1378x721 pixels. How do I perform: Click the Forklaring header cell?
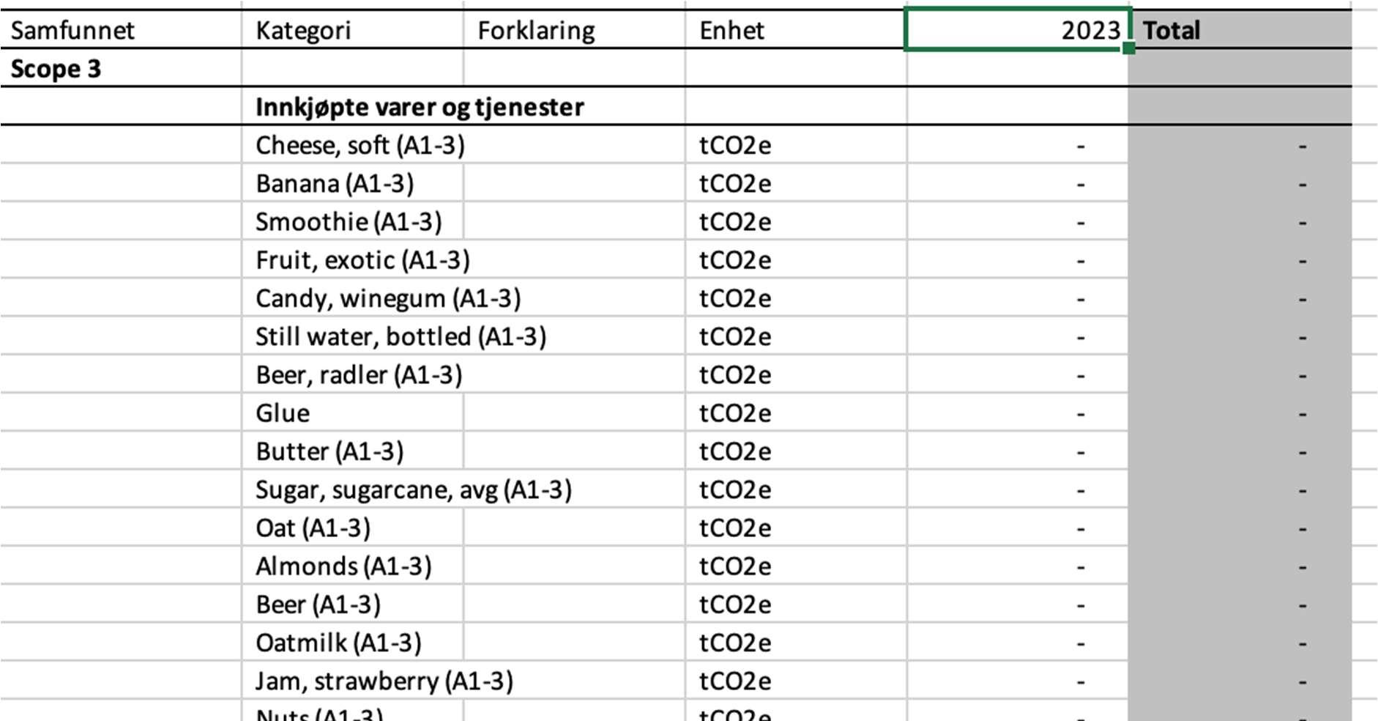(574, 29)
